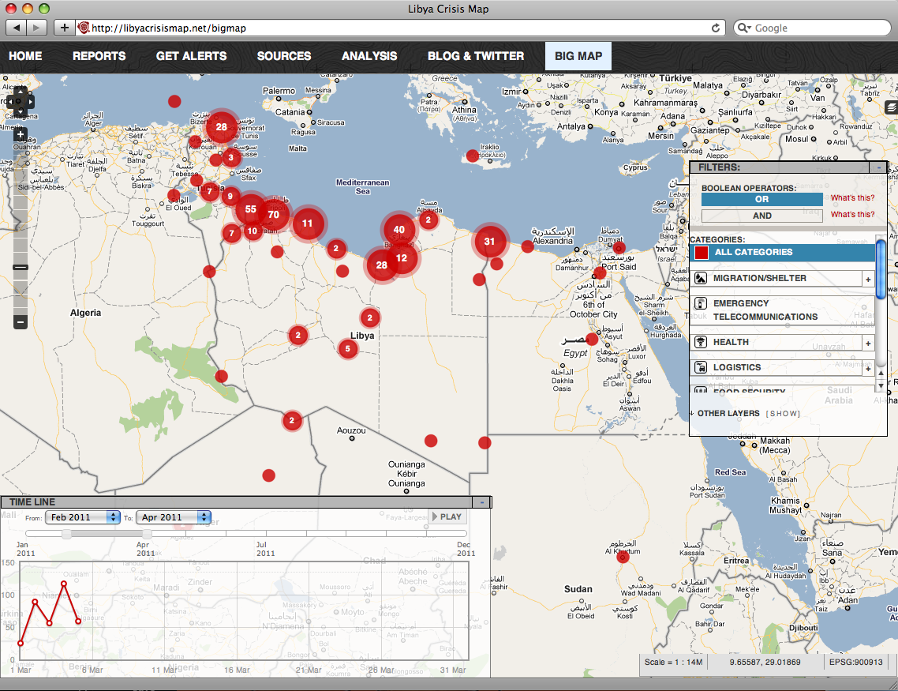Click "What's this?" beside the AND operator
The height and width of the screenshot is (691, 898).
853,214
